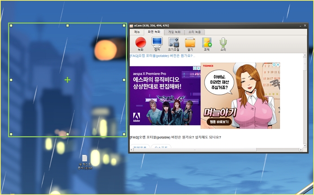Click the oCam title bar icon
The height and width of the screenshot is (195, 314).
pos(131,26)
